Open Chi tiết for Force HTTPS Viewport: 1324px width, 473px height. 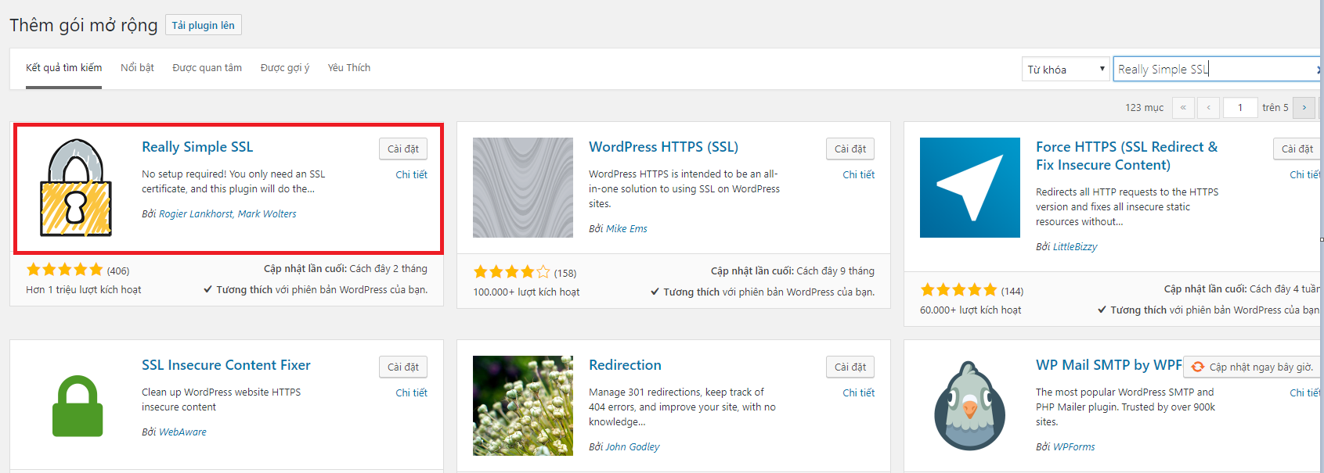tap(1305, 174)
